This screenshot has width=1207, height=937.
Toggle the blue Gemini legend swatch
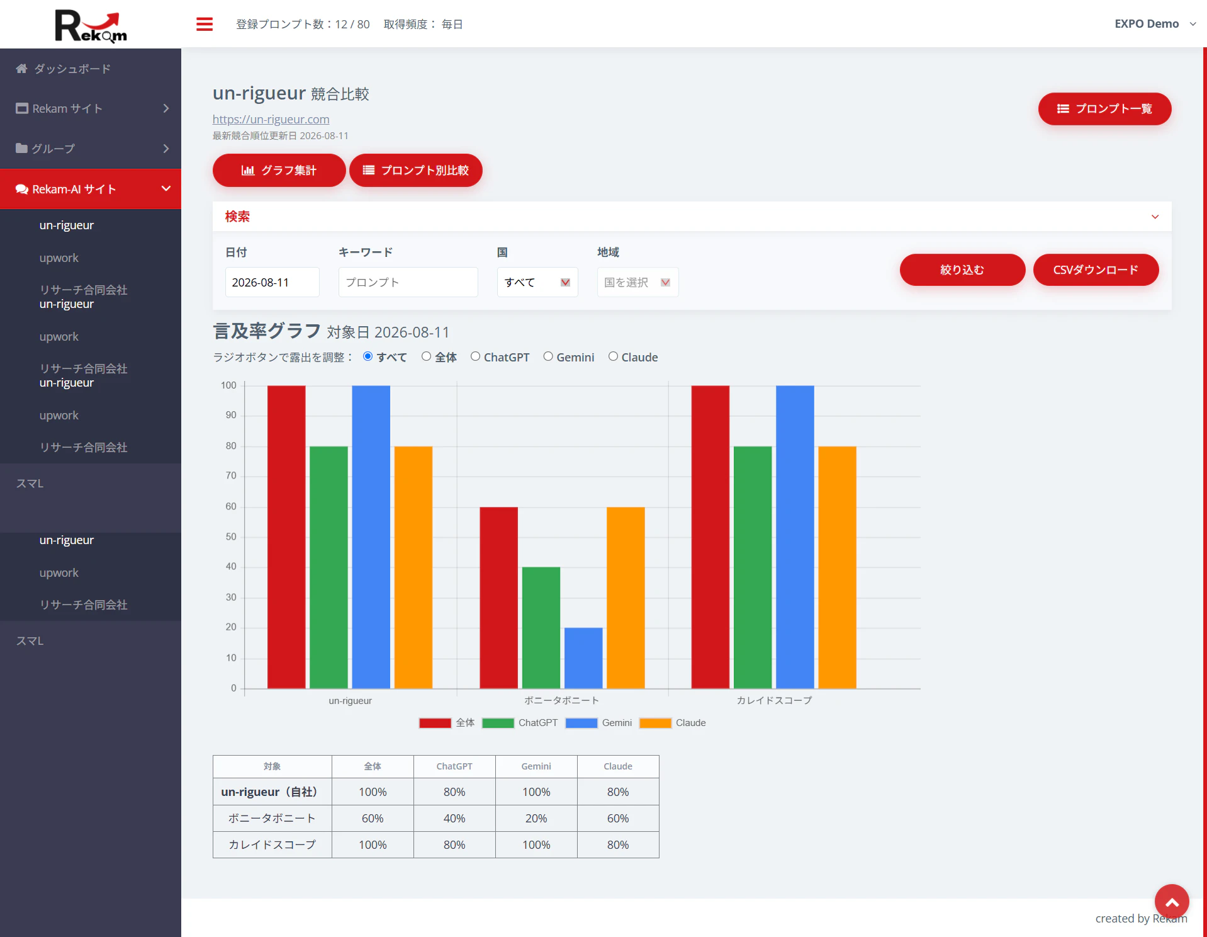coord(581,723)
